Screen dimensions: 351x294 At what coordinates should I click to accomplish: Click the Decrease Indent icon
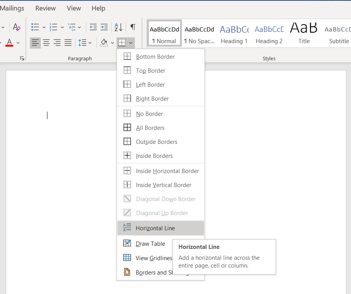point(93,27)
